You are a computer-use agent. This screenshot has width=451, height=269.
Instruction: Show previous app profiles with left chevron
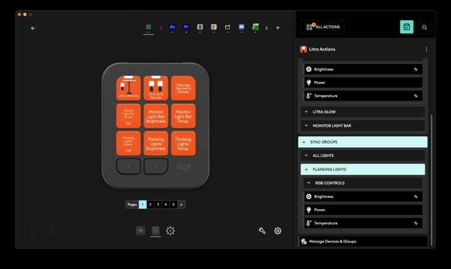point(161,28)
